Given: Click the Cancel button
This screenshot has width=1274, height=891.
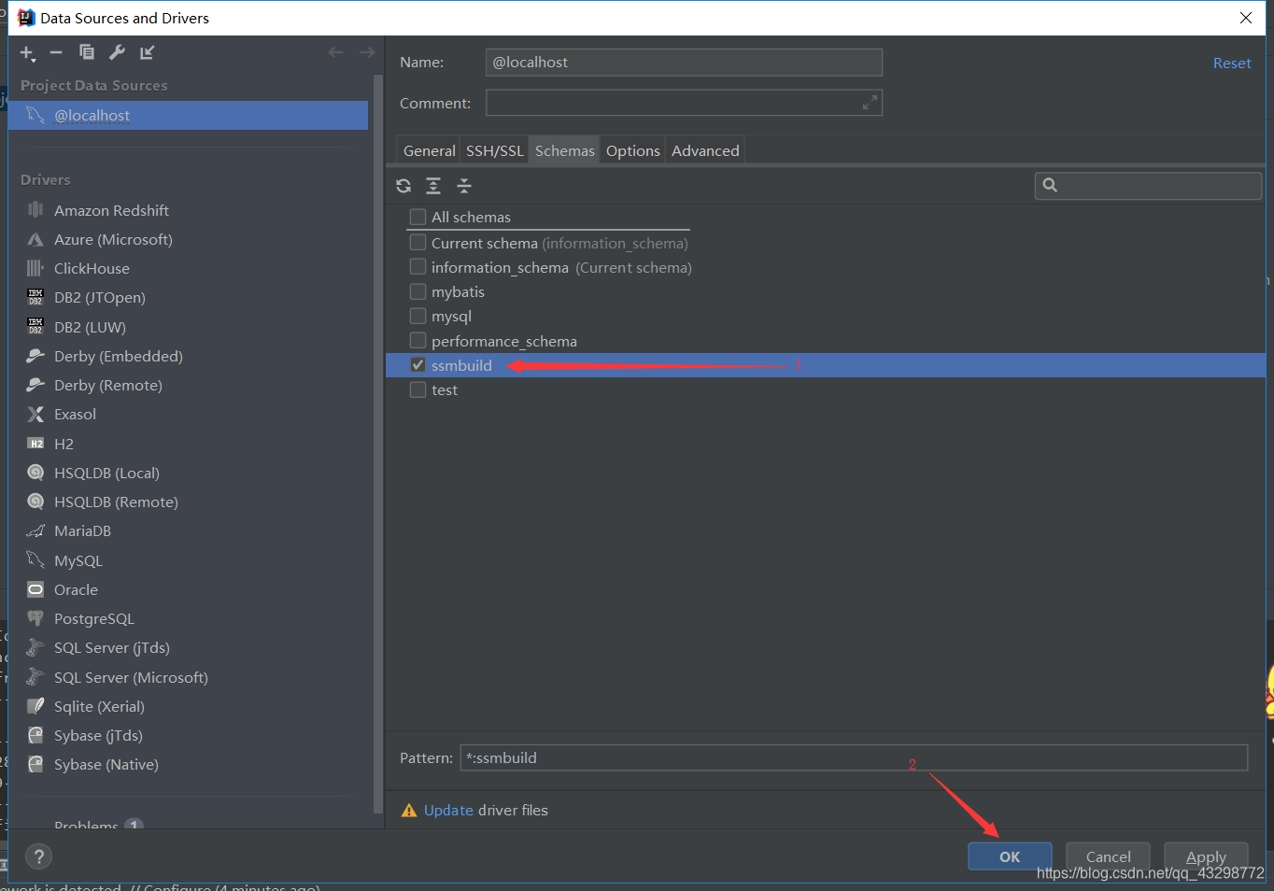Looking at the screenshot, I should 1108,856.
